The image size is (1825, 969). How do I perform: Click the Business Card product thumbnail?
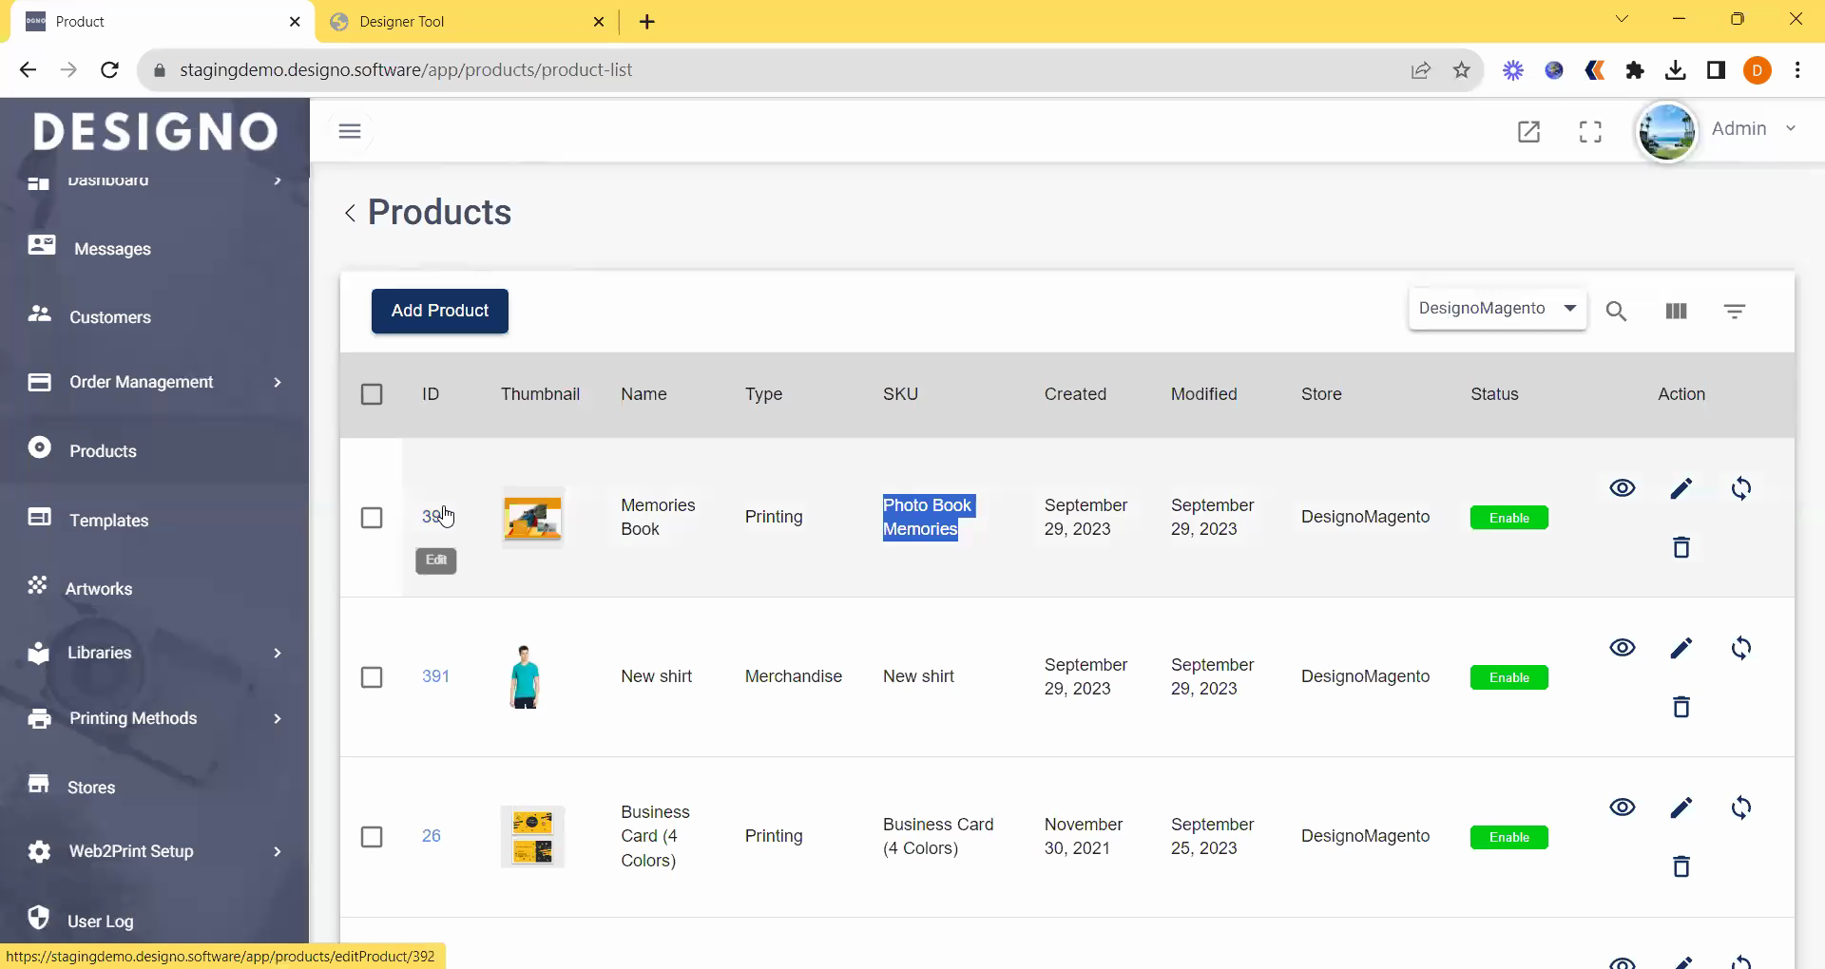[x=532, y=836]
